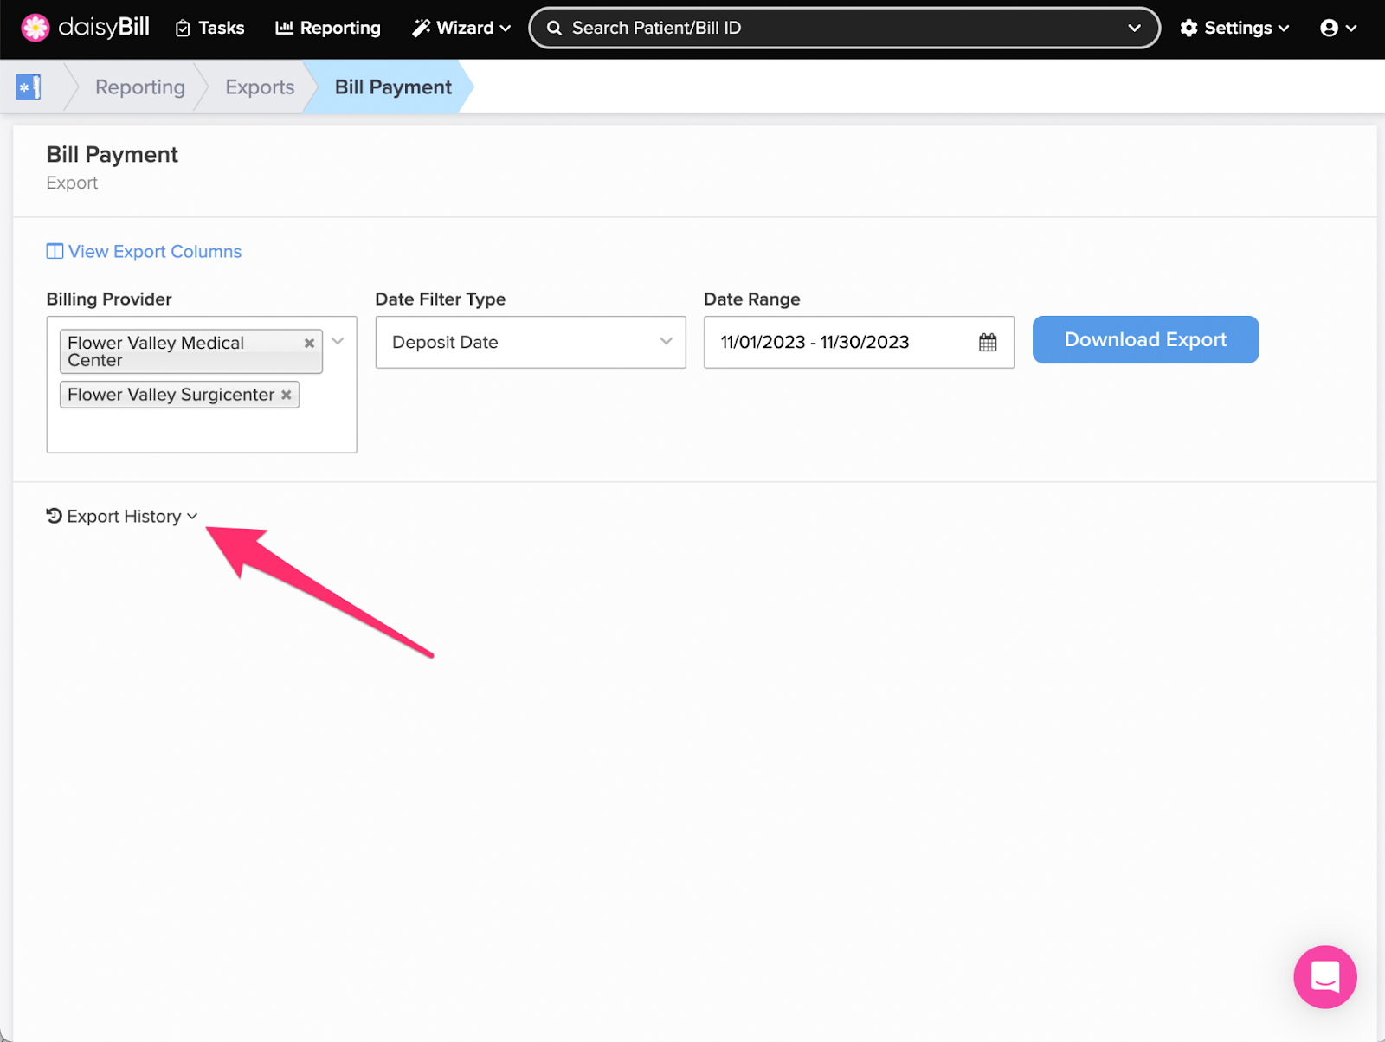Click the Download Export button
This screenshot has width=1385, height=1042.
[x=1145, y=339]
